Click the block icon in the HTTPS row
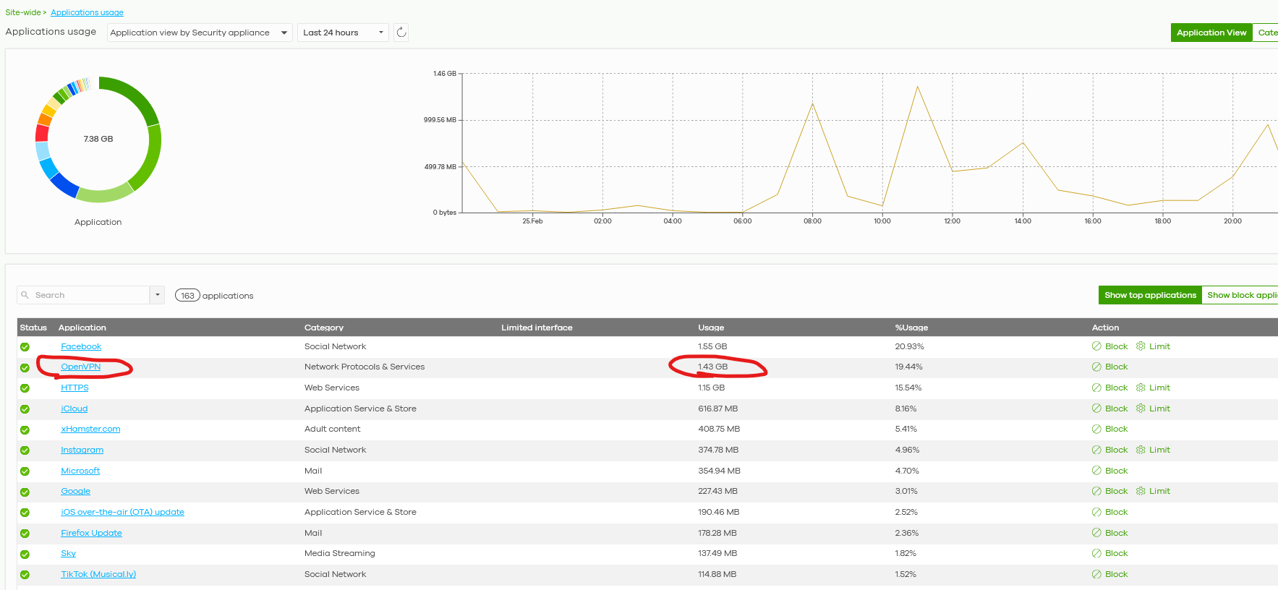This screenshot has height=590, width=1278. point(1096,388)
